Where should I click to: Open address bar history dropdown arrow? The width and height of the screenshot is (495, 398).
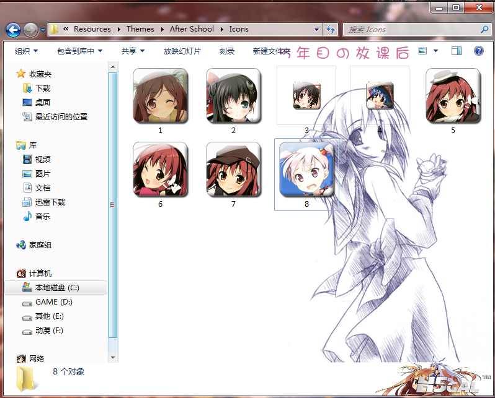(316, 29)
